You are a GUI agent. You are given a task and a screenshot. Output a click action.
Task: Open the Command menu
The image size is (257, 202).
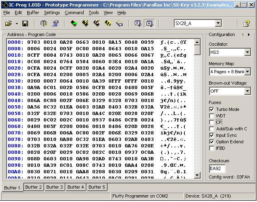(74, 13)
